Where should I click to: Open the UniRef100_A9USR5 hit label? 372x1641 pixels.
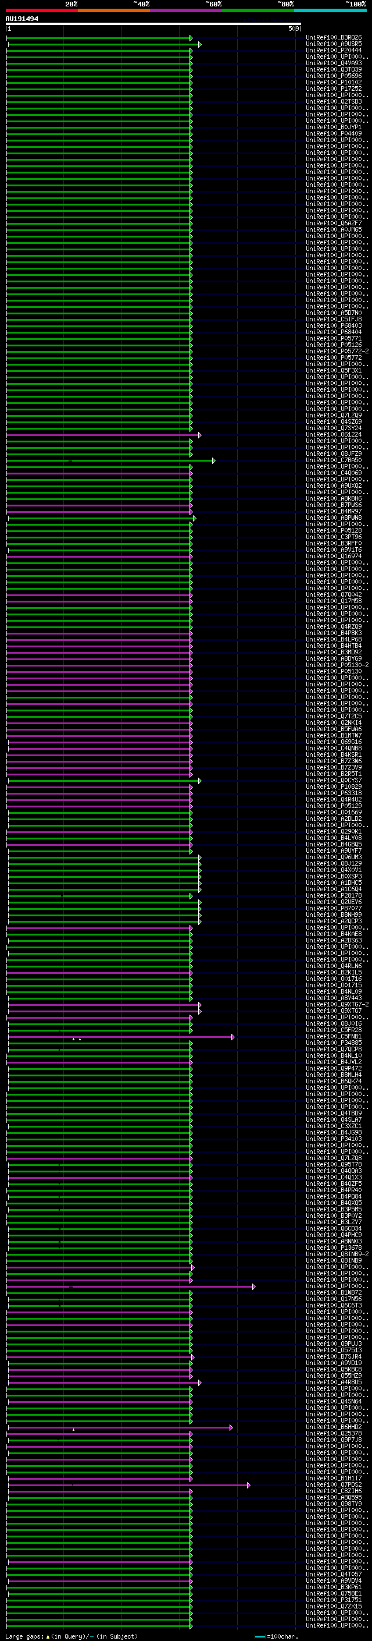[334, 44]
